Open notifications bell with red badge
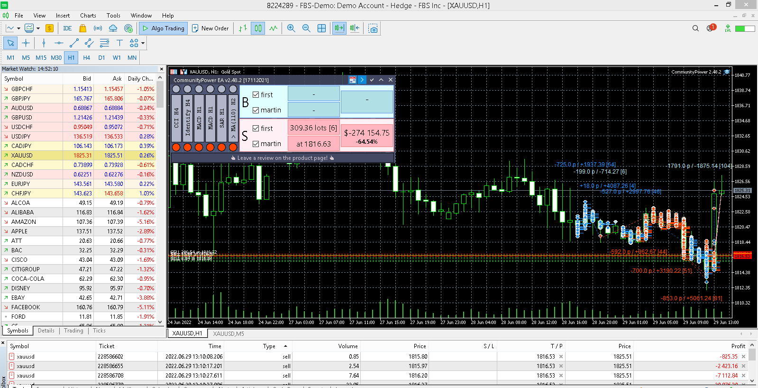Viewport: 758px width, 388px height. (x=711, y=28)
